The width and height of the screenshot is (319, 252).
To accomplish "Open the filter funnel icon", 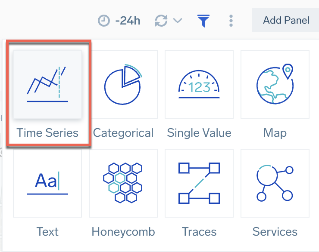I will 203,21.
